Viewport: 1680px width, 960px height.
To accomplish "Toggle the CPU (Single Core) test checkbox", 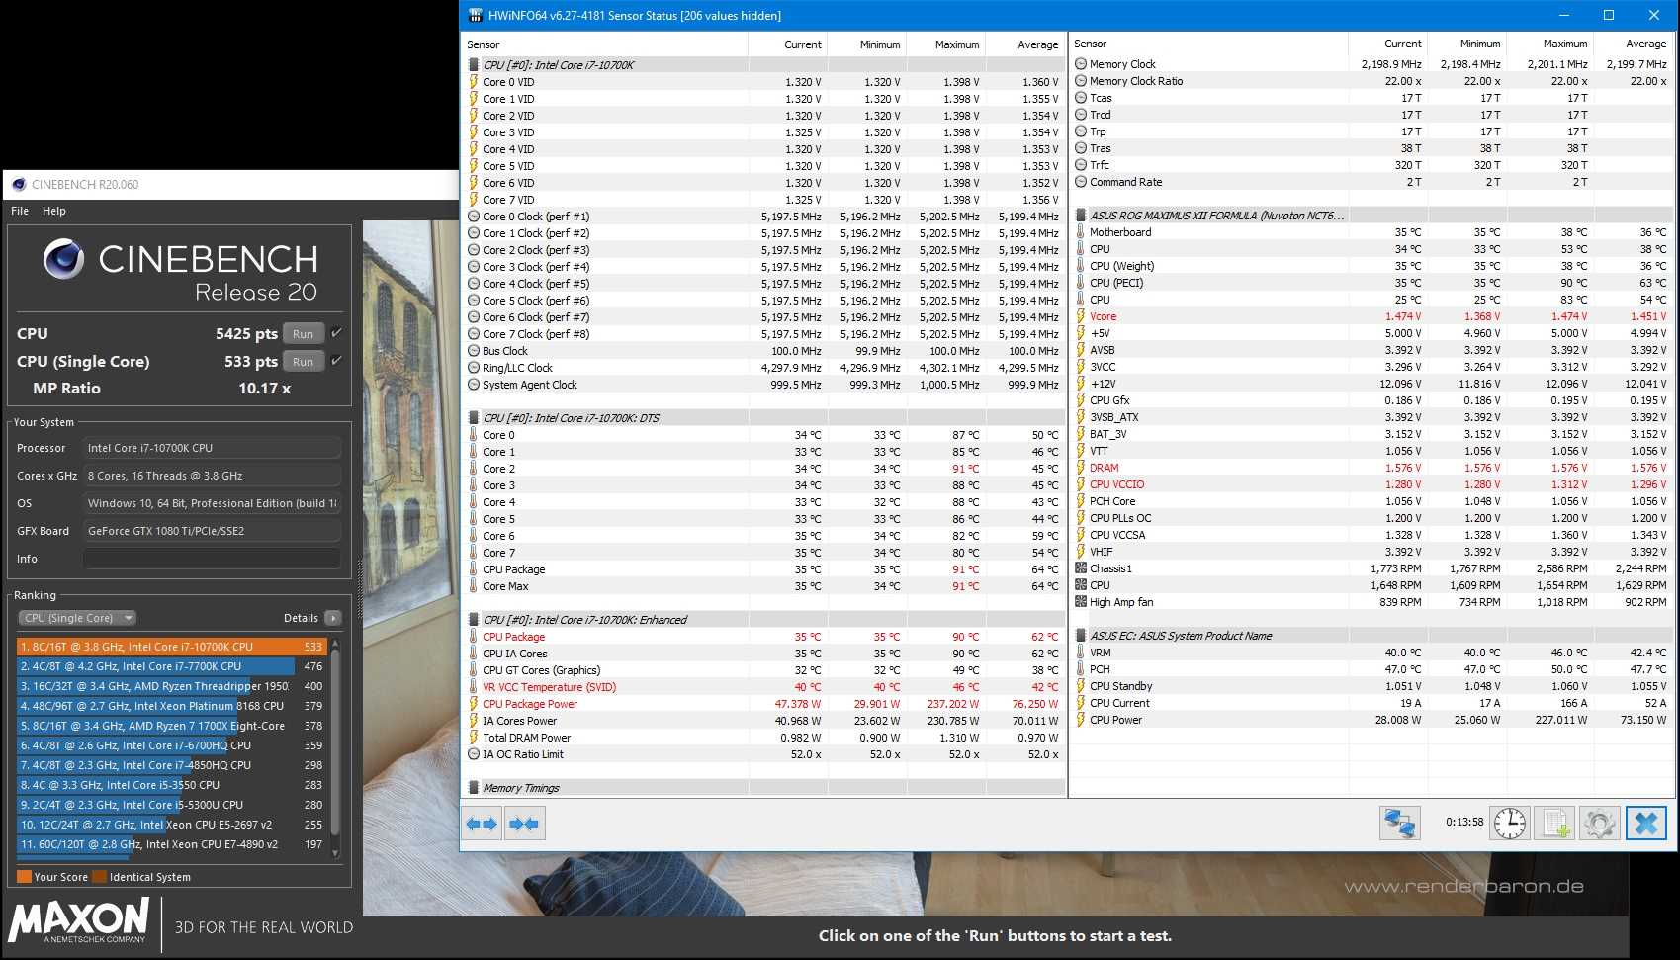I will click(x=337, y=361).
